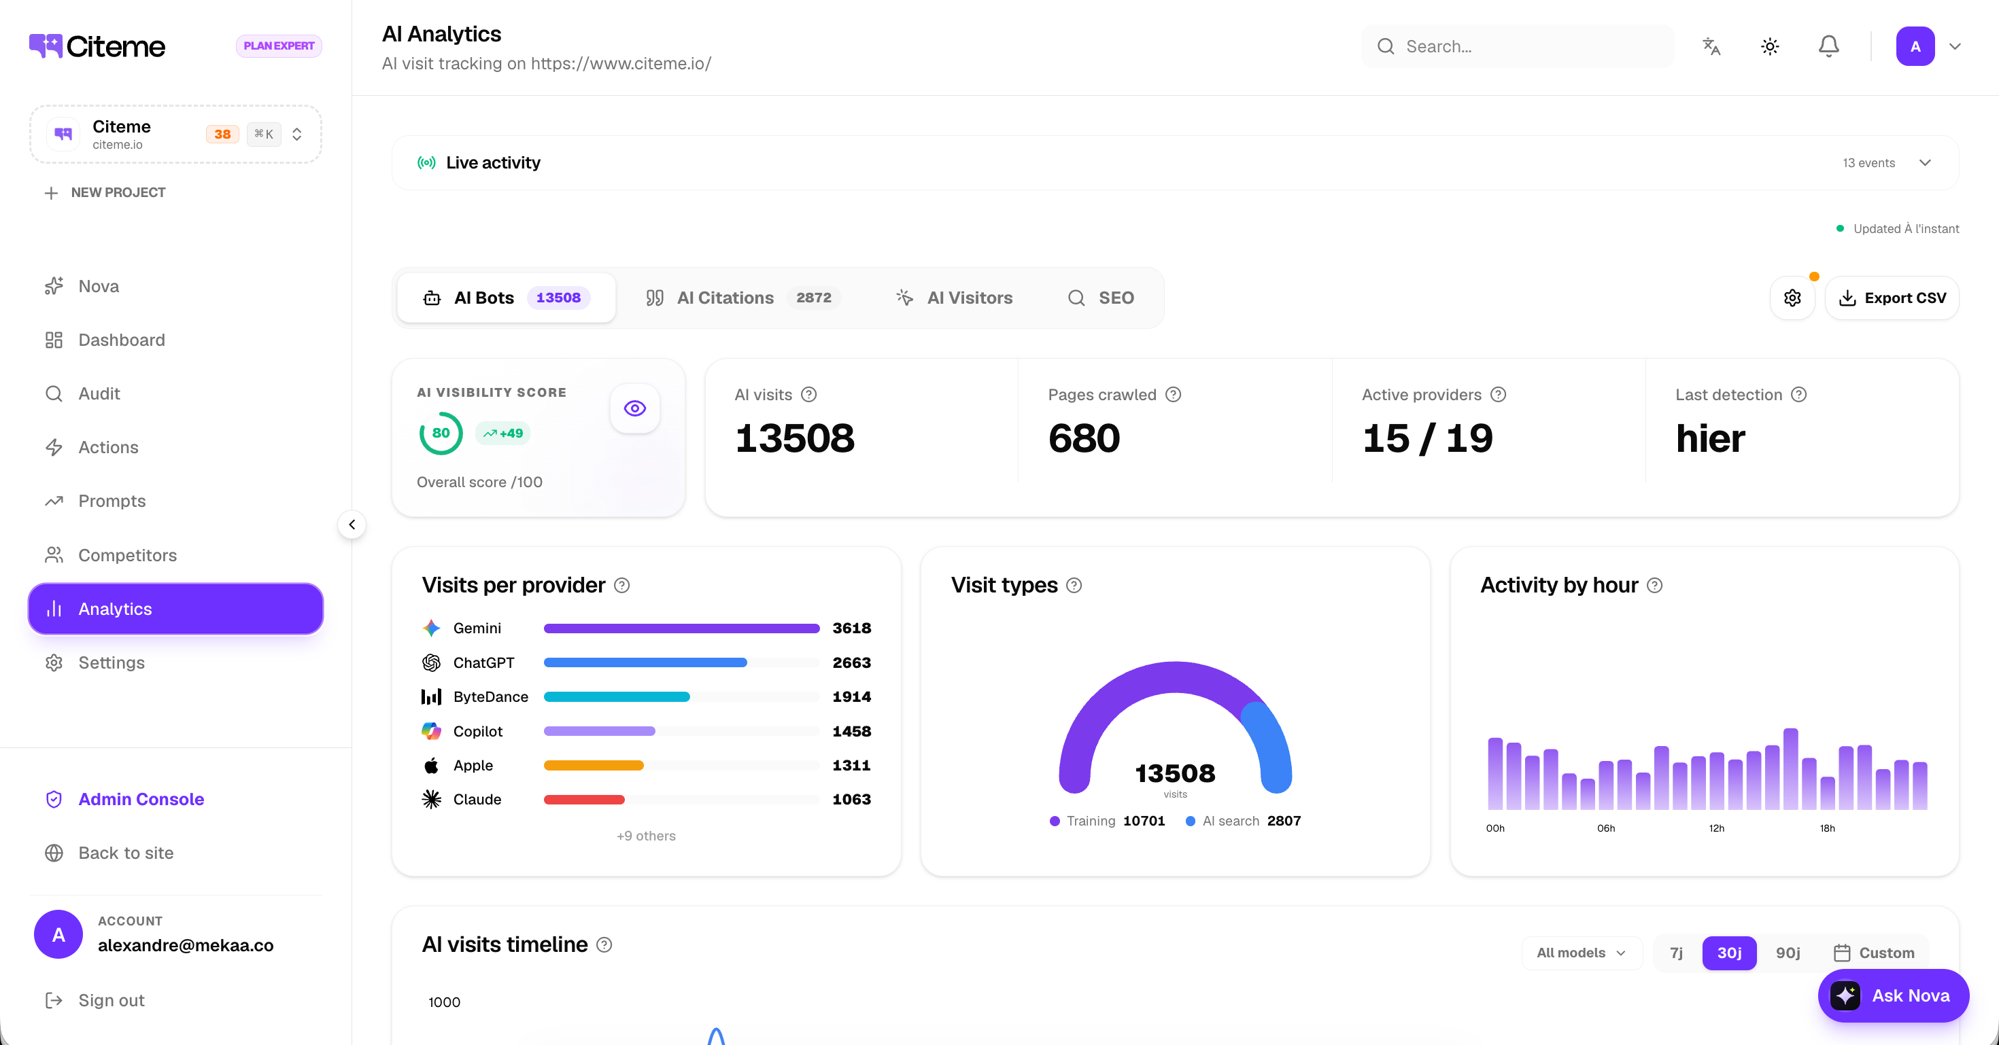Viewport: 1999px width, 1045px height.
Task: Select the 7j time range
Action: coord(1676,953)
